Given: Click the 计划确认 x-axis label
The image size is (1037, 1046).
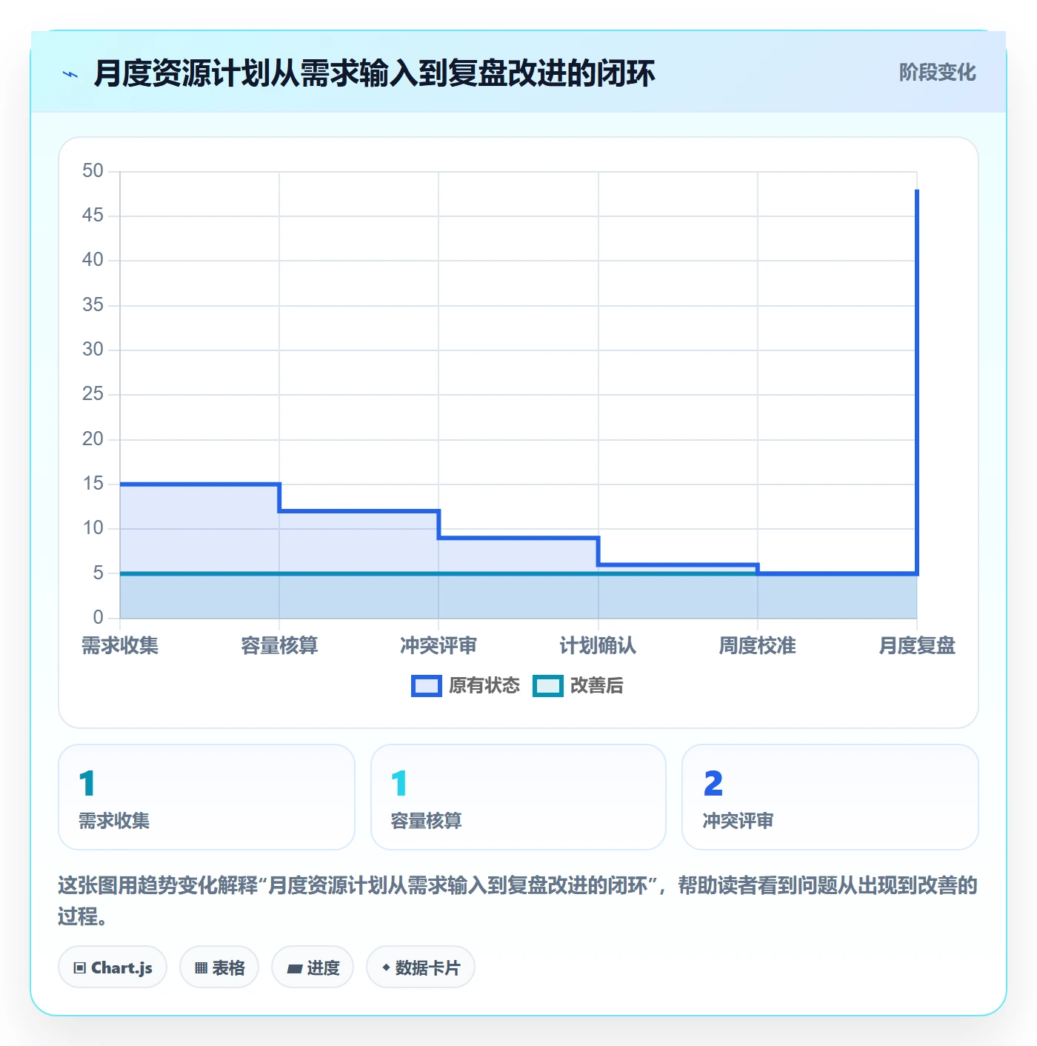Looking at the screenshot, I should point(598,646).
